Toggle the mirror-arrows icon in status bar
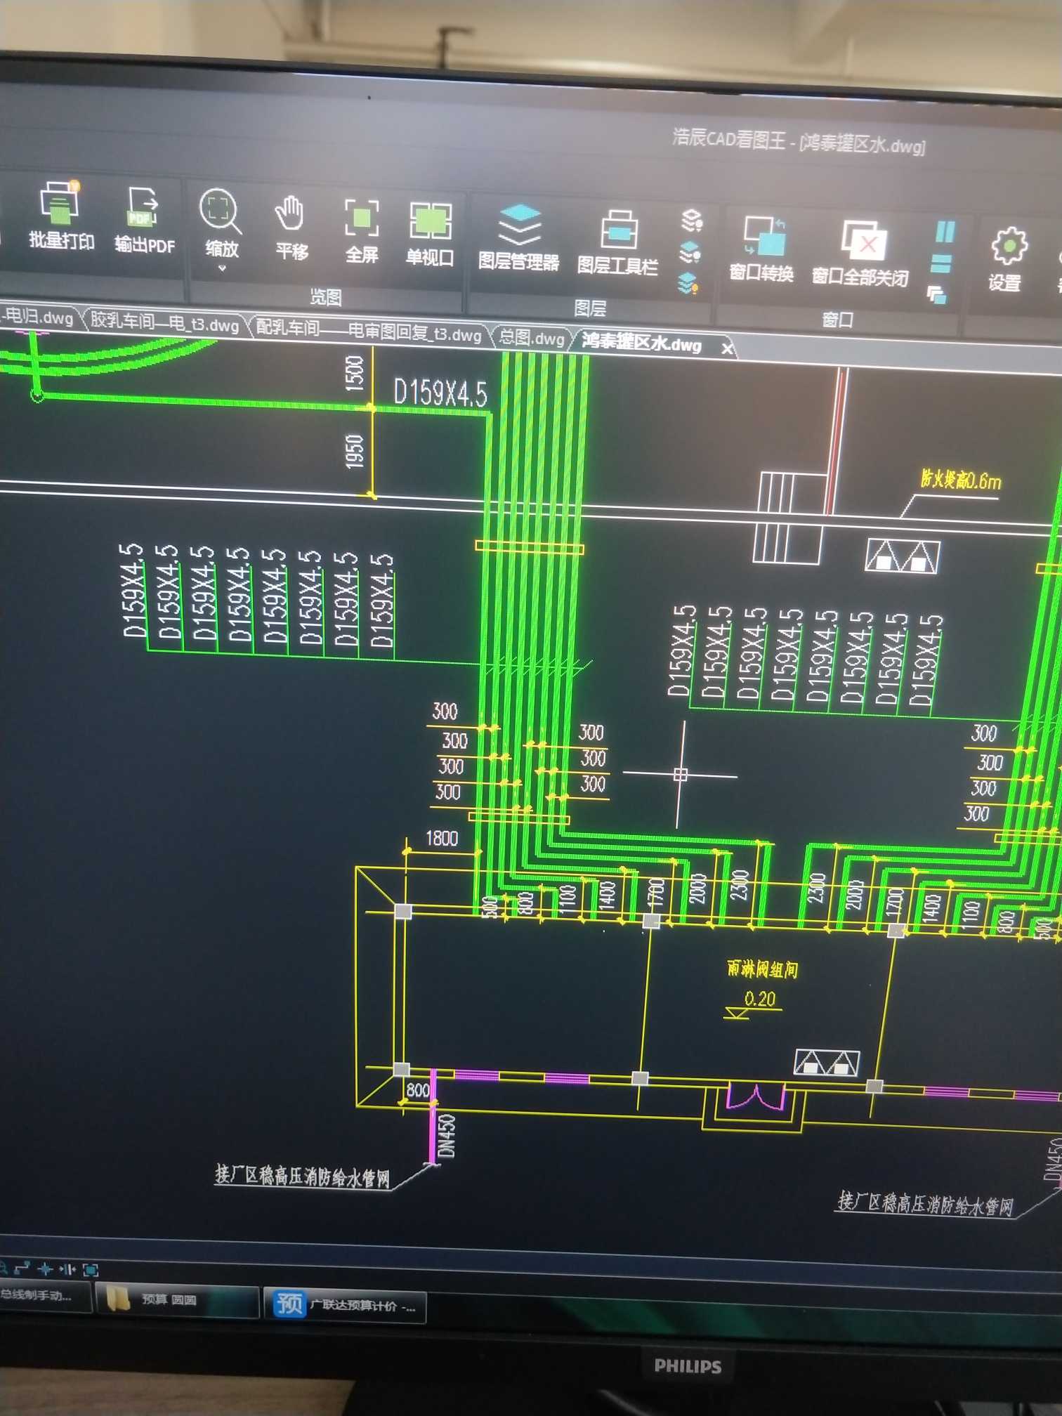The image size is (1062, 1416). tap(67, 1269)
